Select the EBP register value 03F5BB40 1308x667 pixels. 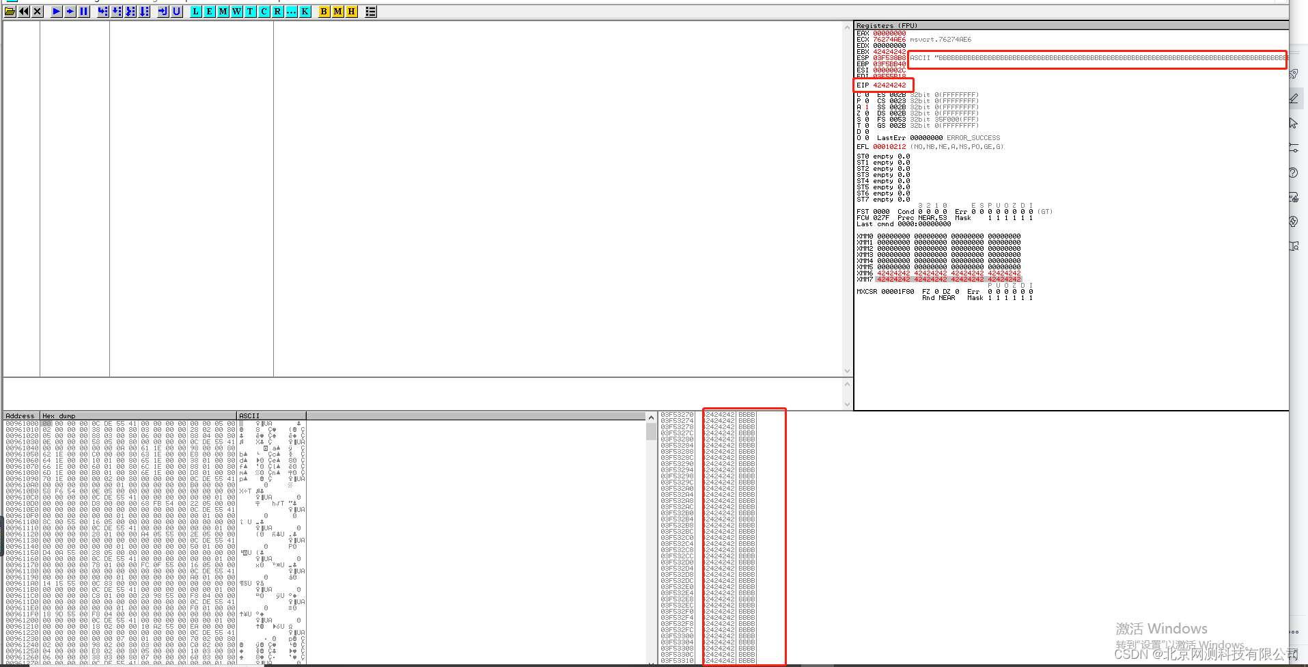tap(889, 64)
